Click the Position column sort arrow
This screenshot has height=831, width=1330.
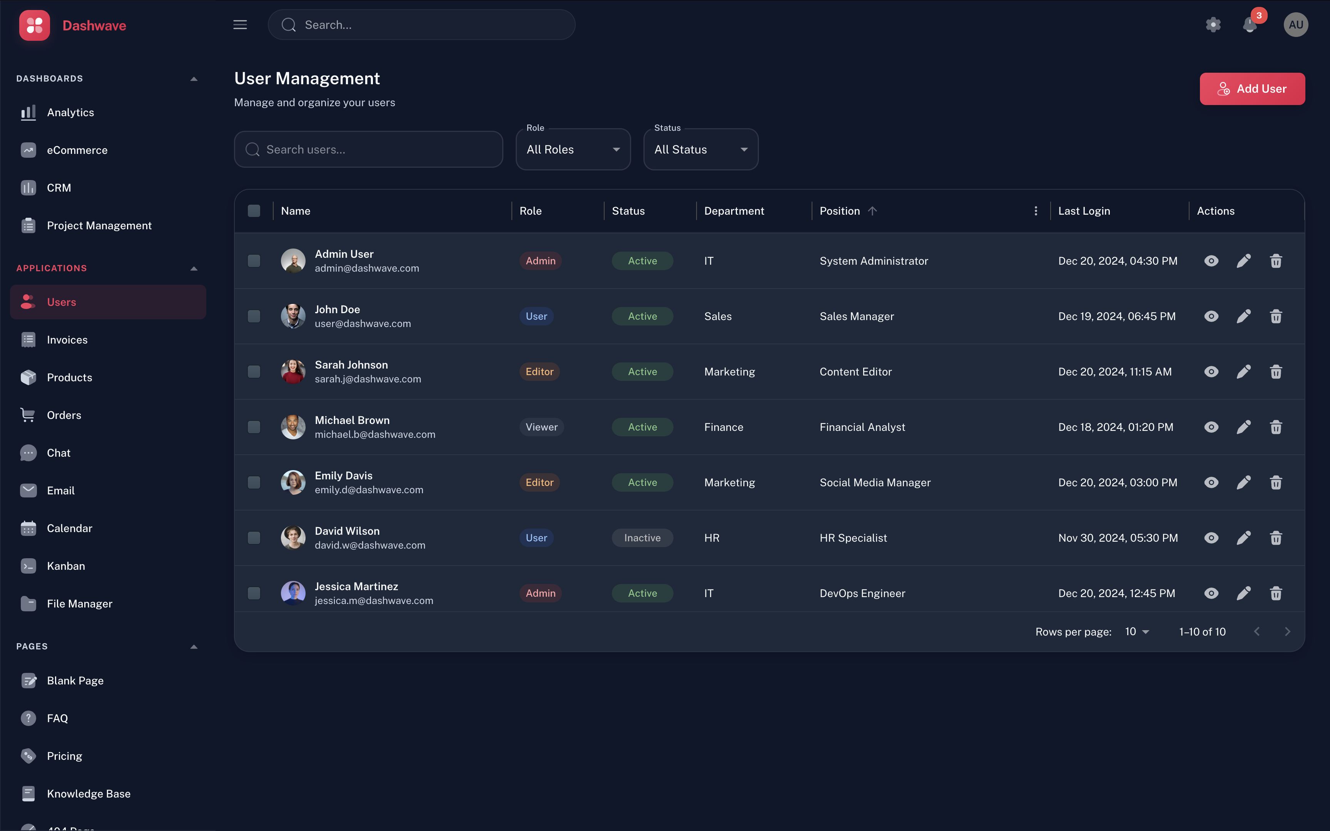point(872,211)
